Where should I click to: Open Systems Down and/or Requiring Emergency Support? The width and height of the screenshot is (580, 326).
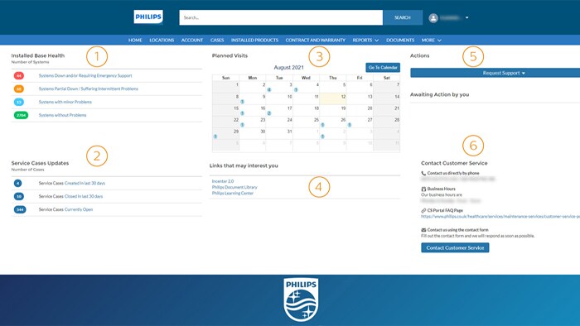click(x=85, y=75)
